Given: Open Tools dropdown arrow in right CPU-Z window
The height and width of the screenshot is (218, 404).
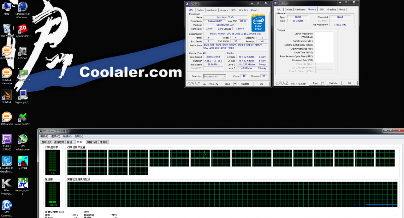Looking at the screenshot, I should 323,83.
